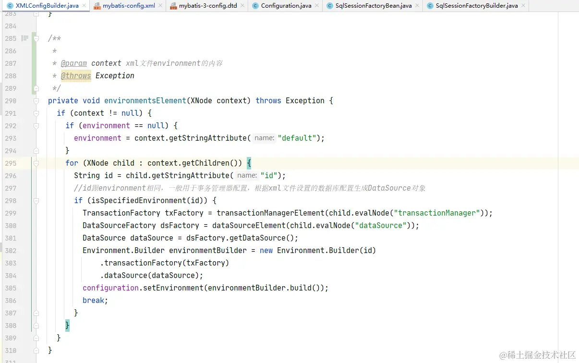This screenshot has height=363, width=579.
Task: Switch to the XMLConfigBuilder.java tab
Action: pos(47,6)
